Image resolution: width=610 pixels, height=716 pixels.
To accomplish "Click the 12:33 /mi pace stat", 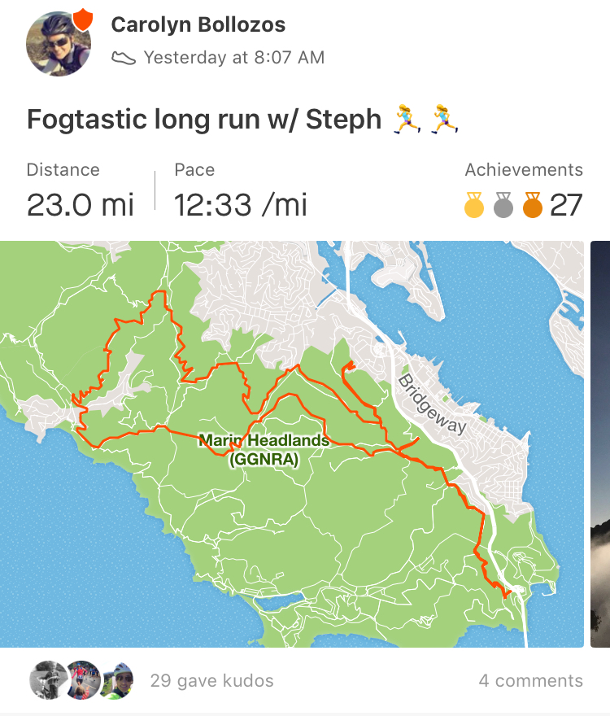I will 241,204.
